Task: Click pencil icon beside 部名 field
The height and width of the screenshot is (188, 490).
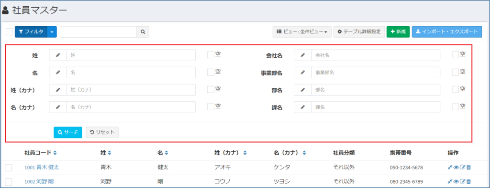Action: coord(302,90)
